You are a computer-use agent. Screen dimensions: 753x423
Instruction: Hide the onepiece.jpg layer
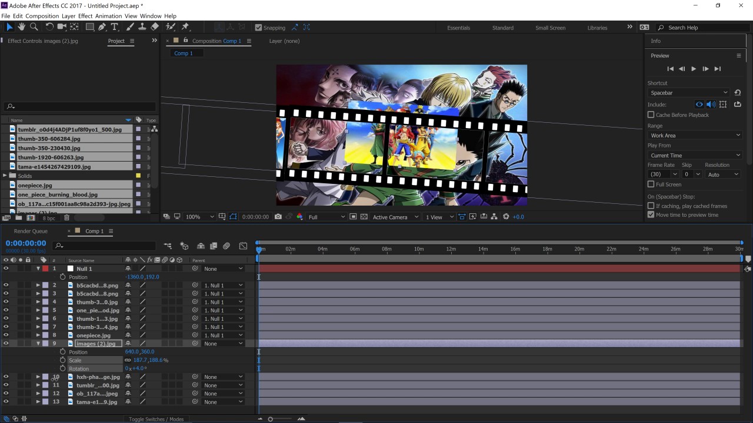point(6,335)
